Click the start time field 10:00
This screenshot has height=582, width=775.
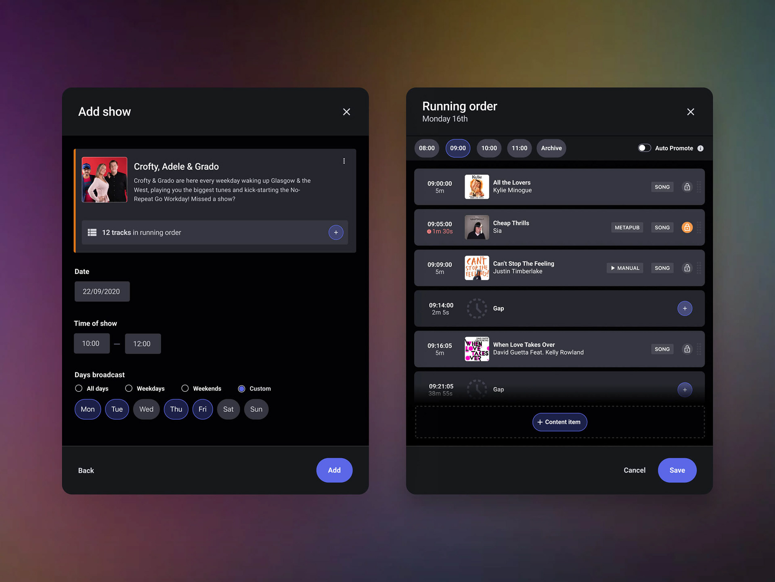click(x=92, y=344)
